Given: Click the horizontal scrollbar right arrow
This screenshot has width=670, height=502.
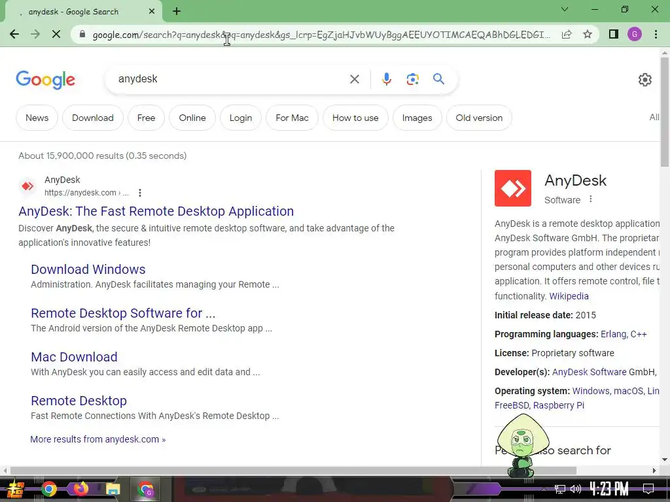Looking at the screenshot, I should [x=654, y=471].
